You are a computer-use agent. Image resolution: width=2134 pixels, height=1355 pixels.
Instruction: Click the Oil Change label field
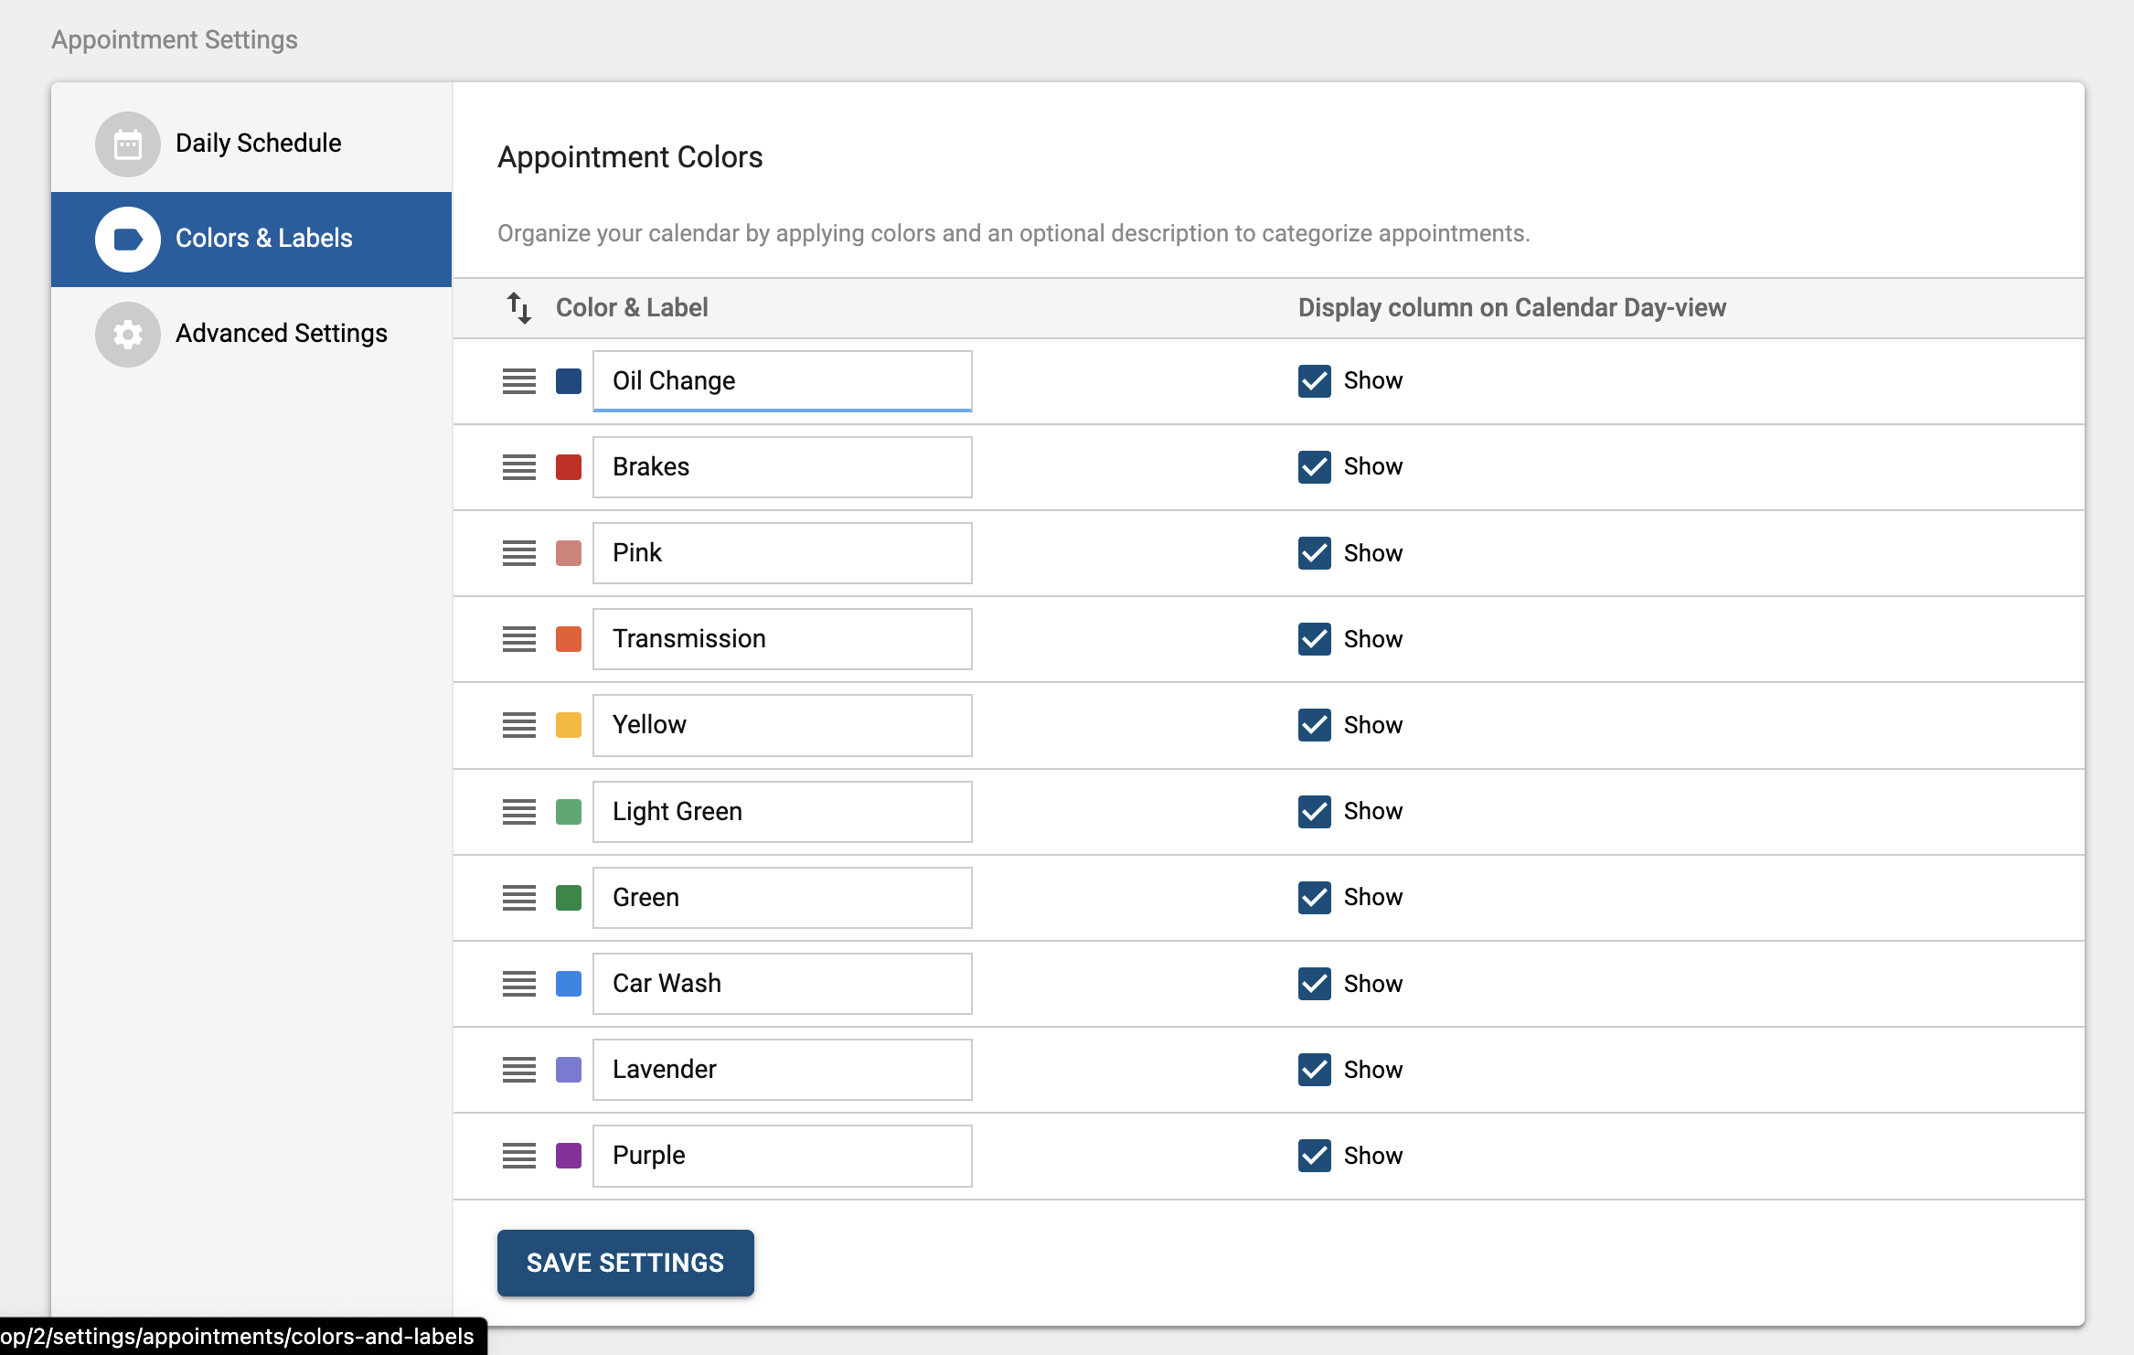coord(783,381)
